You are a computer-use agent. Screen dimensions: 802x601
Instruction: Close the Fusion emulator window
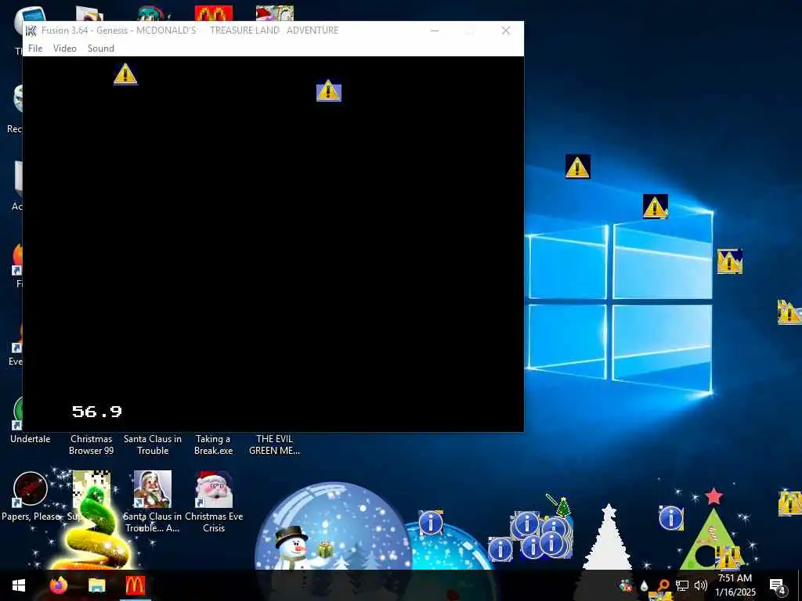[x=506, y=31]
